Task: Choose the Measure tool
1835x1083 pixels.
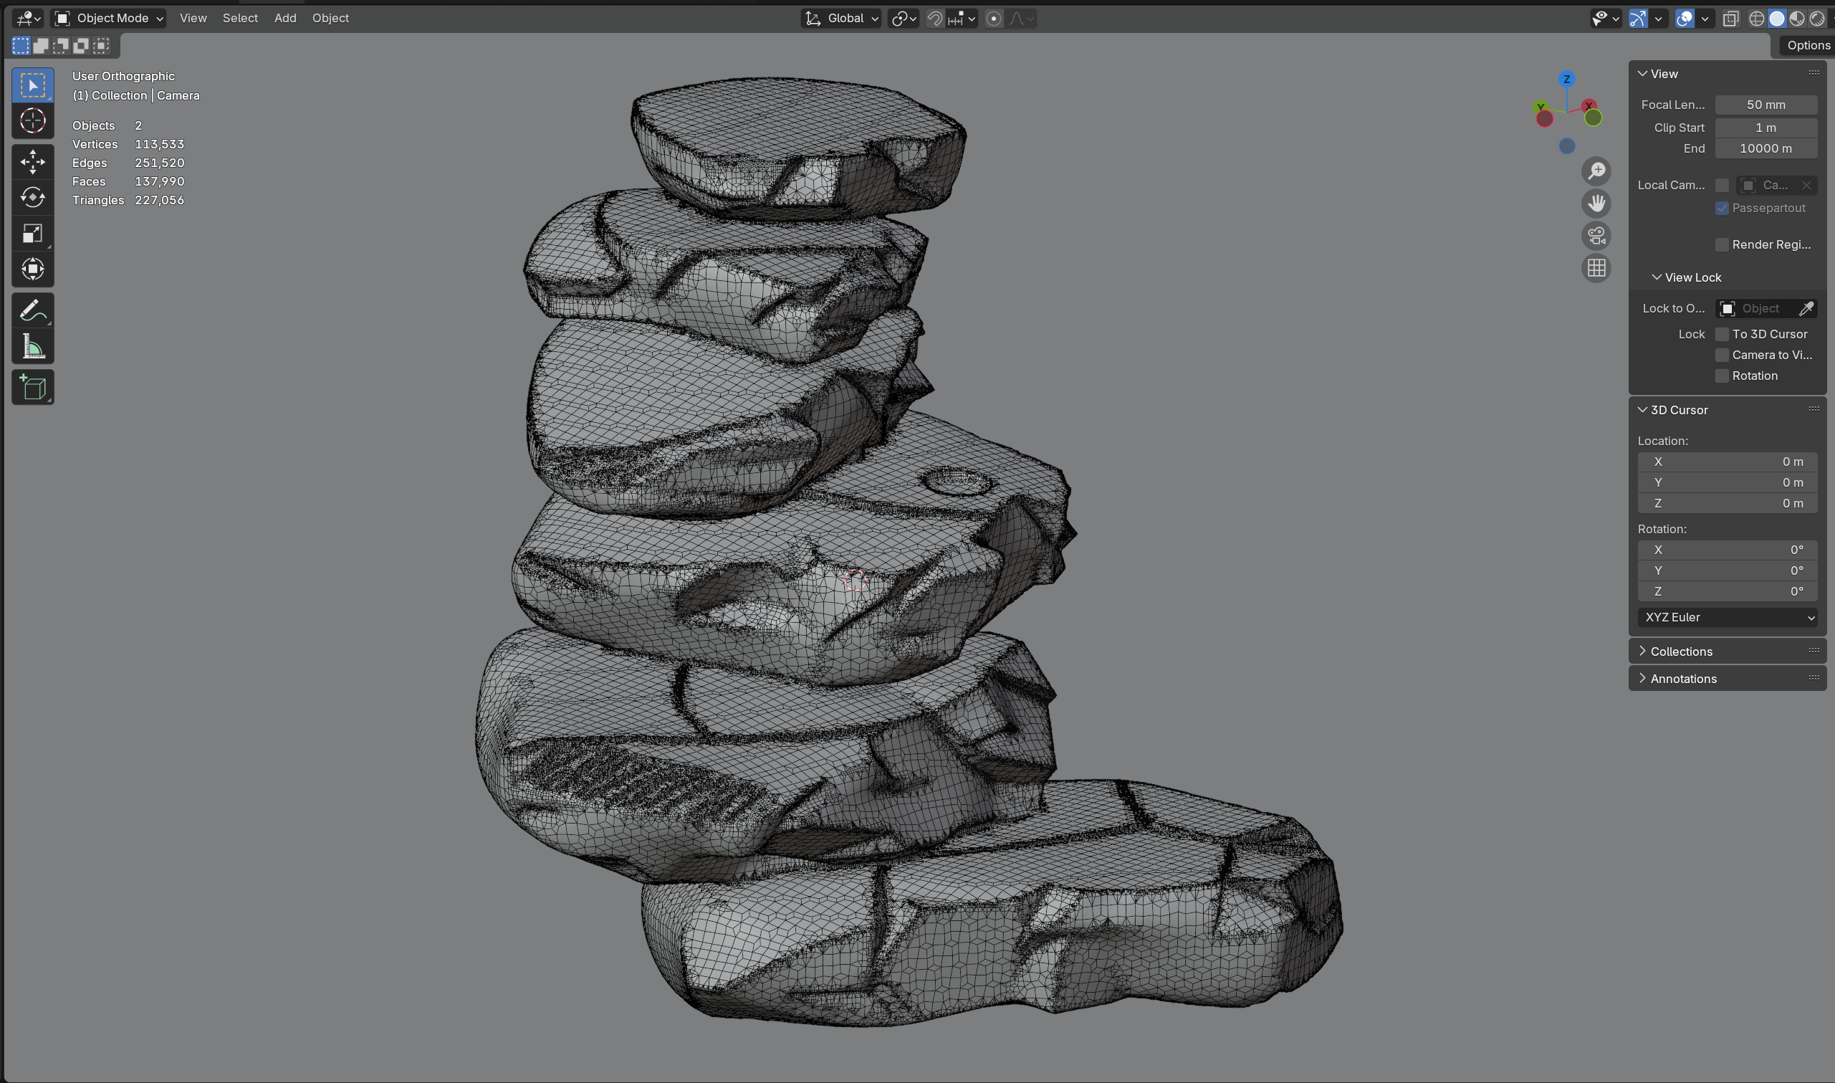Action: click(32, 348)
